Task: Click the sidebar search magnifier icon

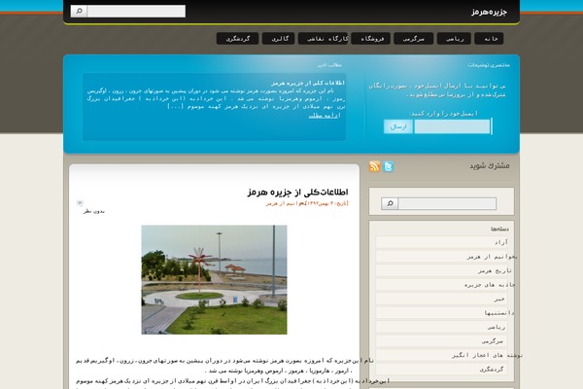Action: [390, 203]
